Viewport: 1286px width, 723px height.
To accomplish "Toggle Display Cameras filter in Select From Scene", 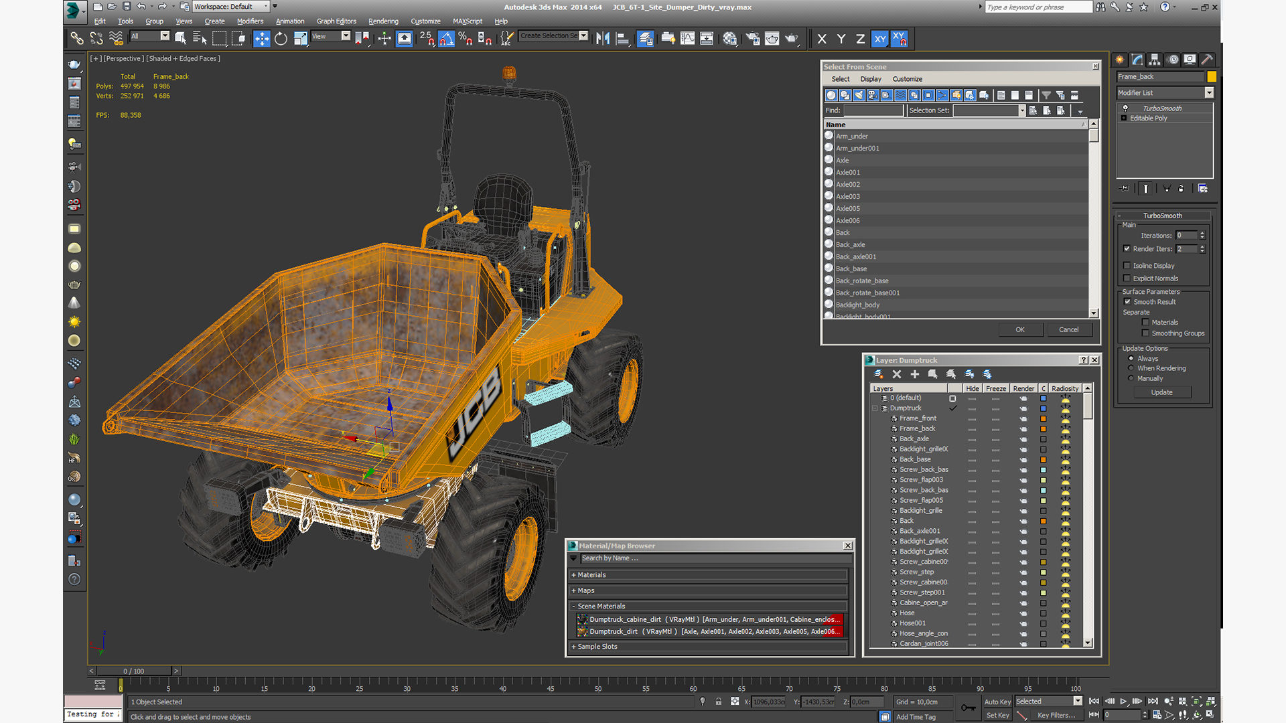I will (873, 95).
